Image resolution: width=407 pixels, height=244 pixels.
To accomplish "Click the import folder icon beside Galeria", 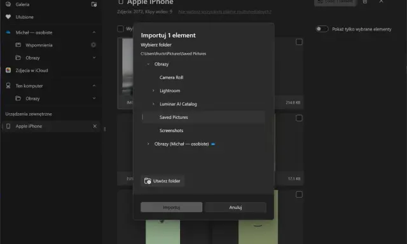I will (x=94, y=4).
